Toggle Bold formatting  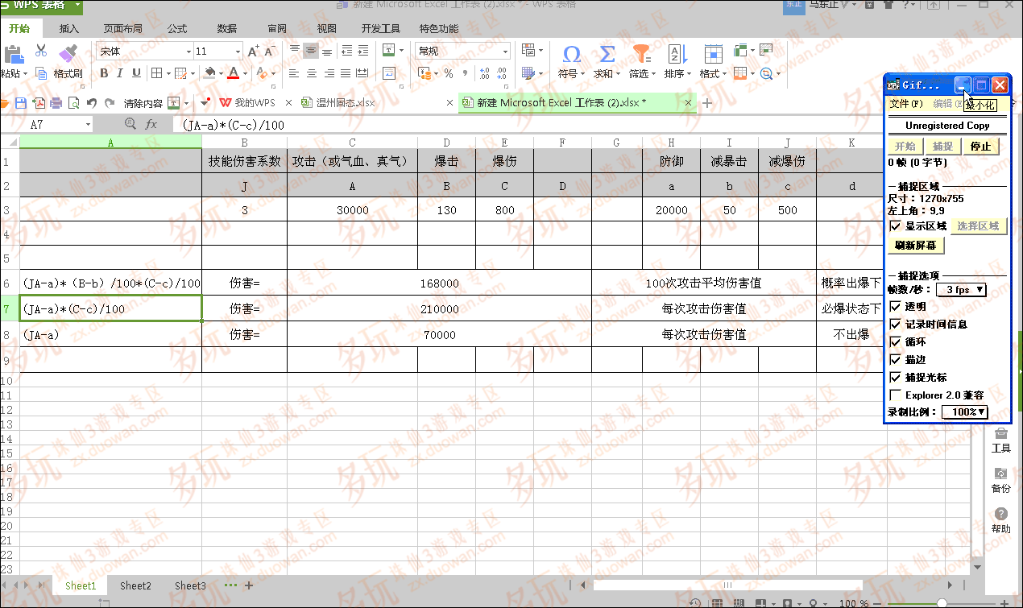coord(104,73)
